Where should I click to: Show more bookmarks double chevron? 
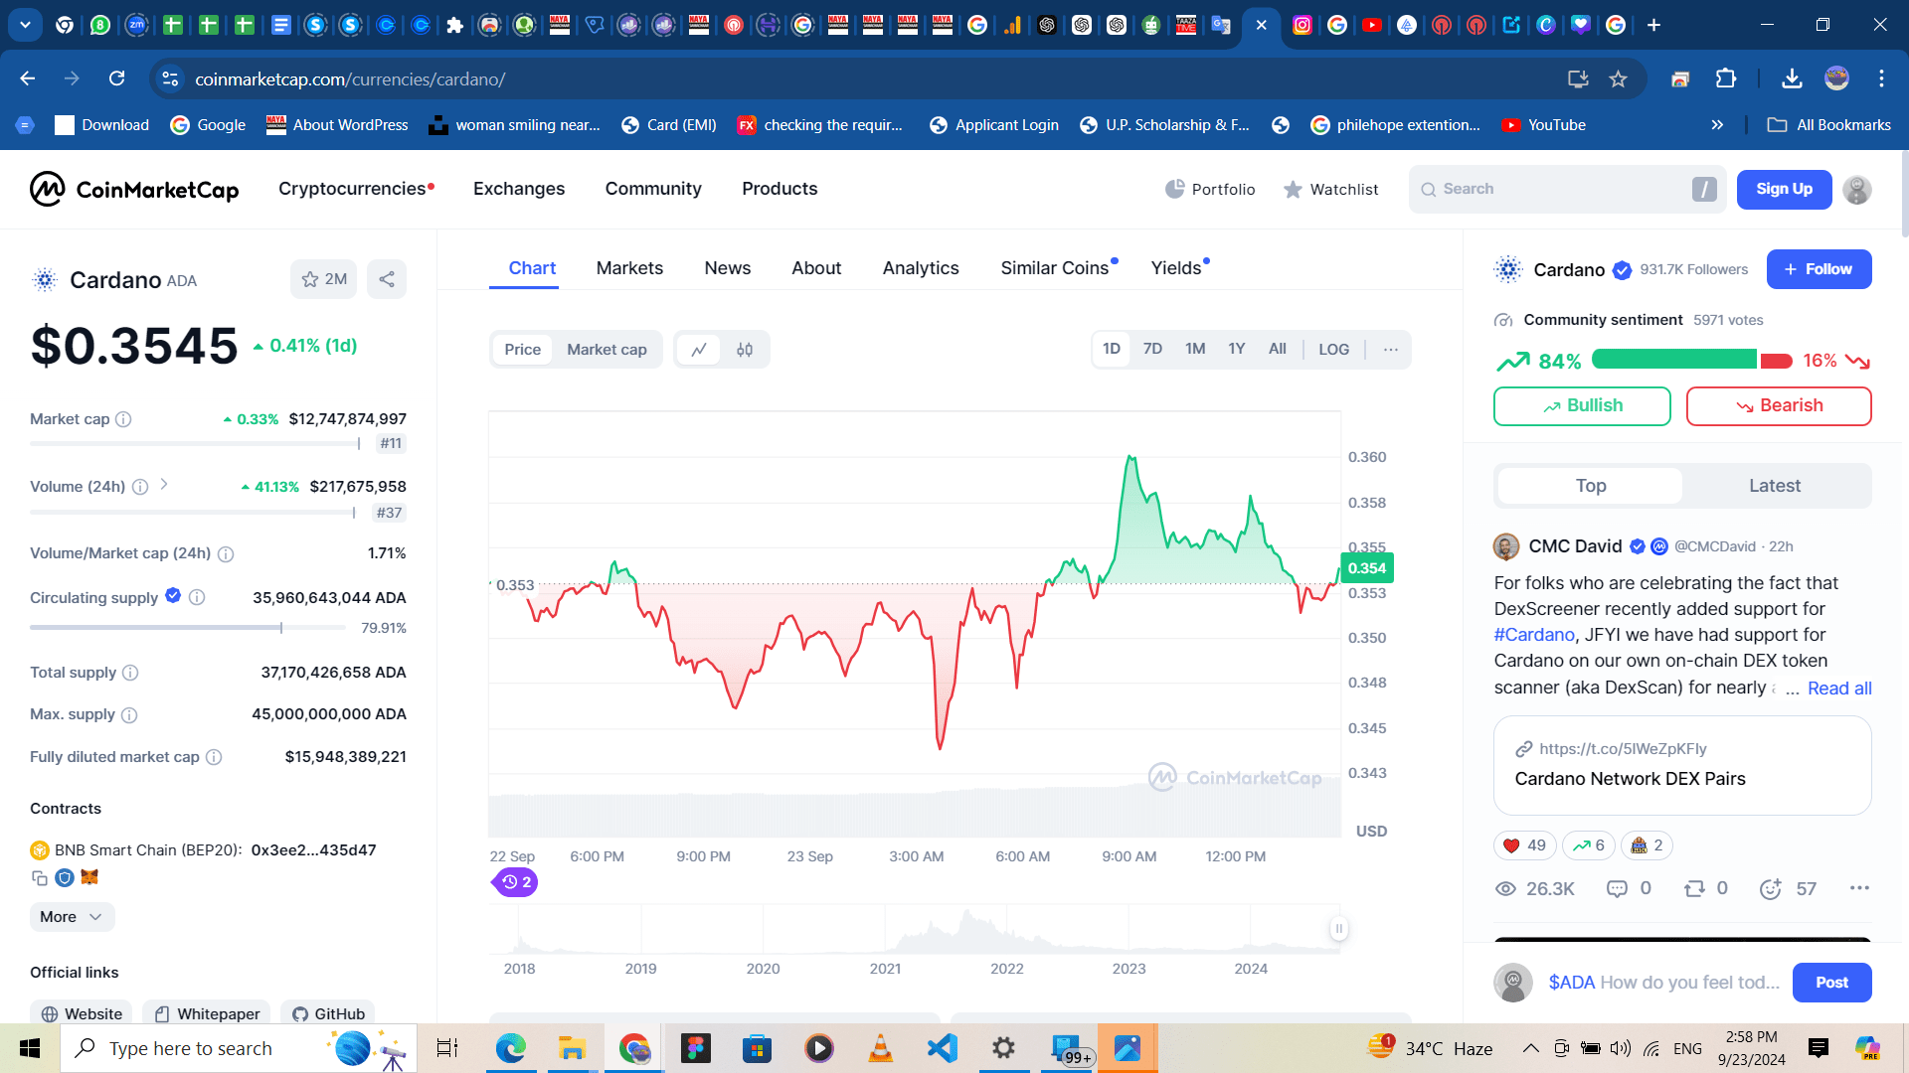(1717, 125)
